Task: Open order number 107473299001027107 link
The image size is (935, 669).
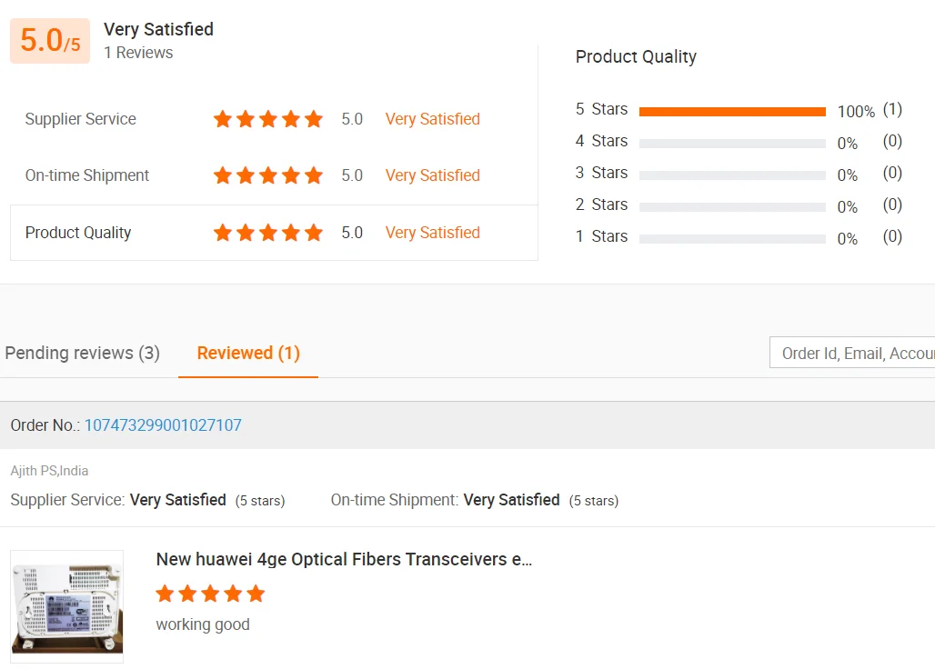Action: pyautogui.click(x=163, y=425)
